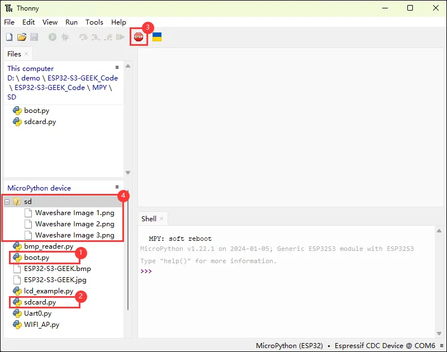Click the Open file folder icon
This screenshot has height=352, width=447.
22,37
